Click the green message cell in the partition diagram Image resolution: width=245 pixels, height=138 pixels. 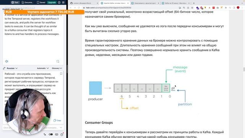click(166, 88)
